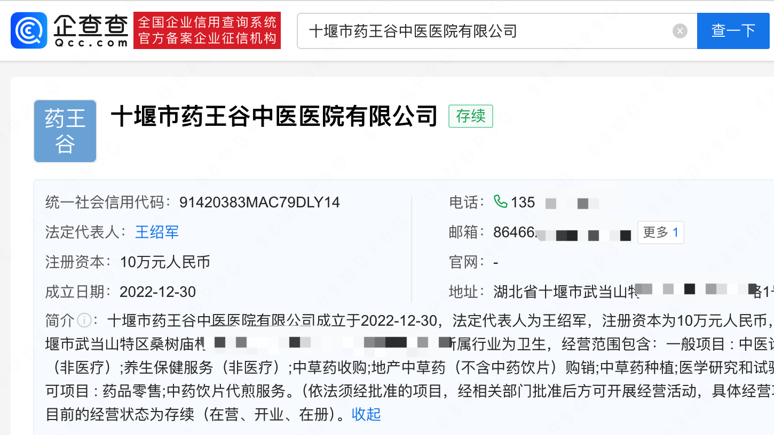The width and height of the screenshot is (774, 435).
Task: Click the info icon next to 简介
Action: (84, 320)
